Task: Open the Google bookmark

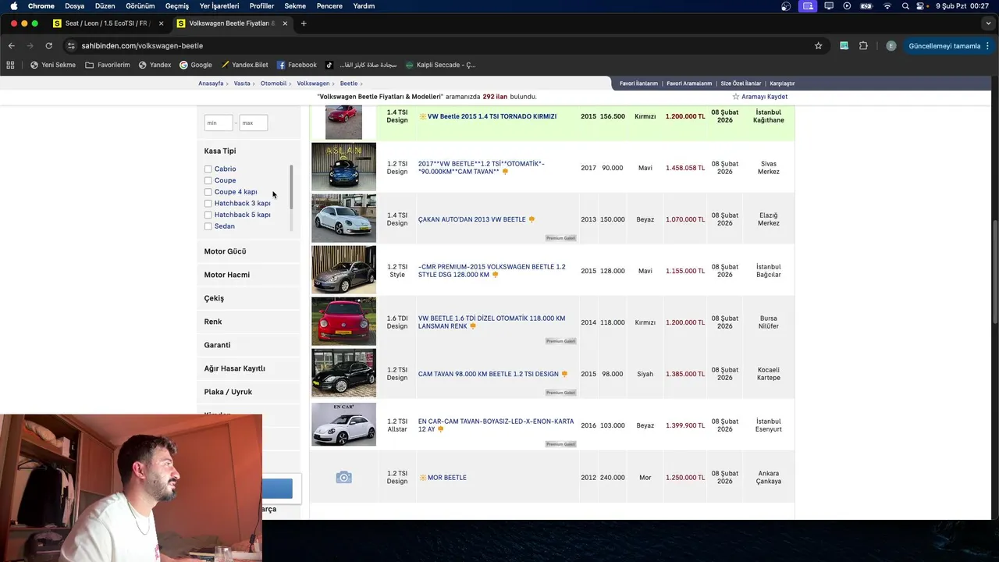Action: 196,65
